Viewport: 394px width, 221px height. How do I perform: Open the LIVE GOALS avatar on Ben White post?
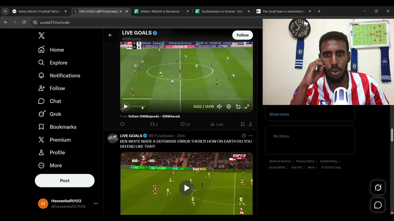tap(113, 138)
